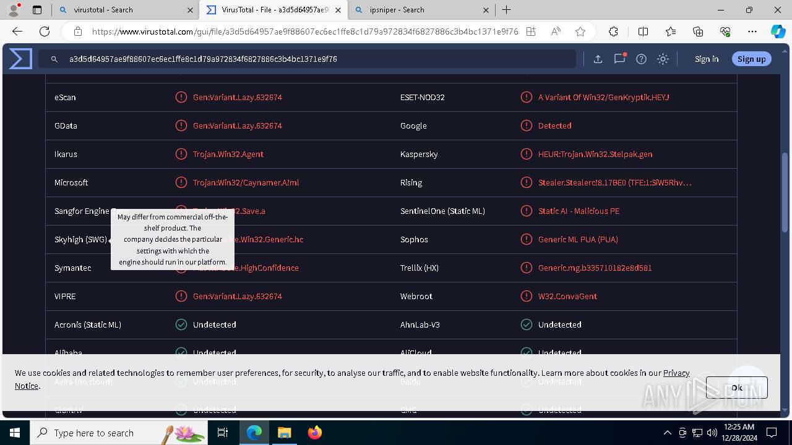Click the Sign up button
Screen dimensions: 792x445
coord(752,59)
